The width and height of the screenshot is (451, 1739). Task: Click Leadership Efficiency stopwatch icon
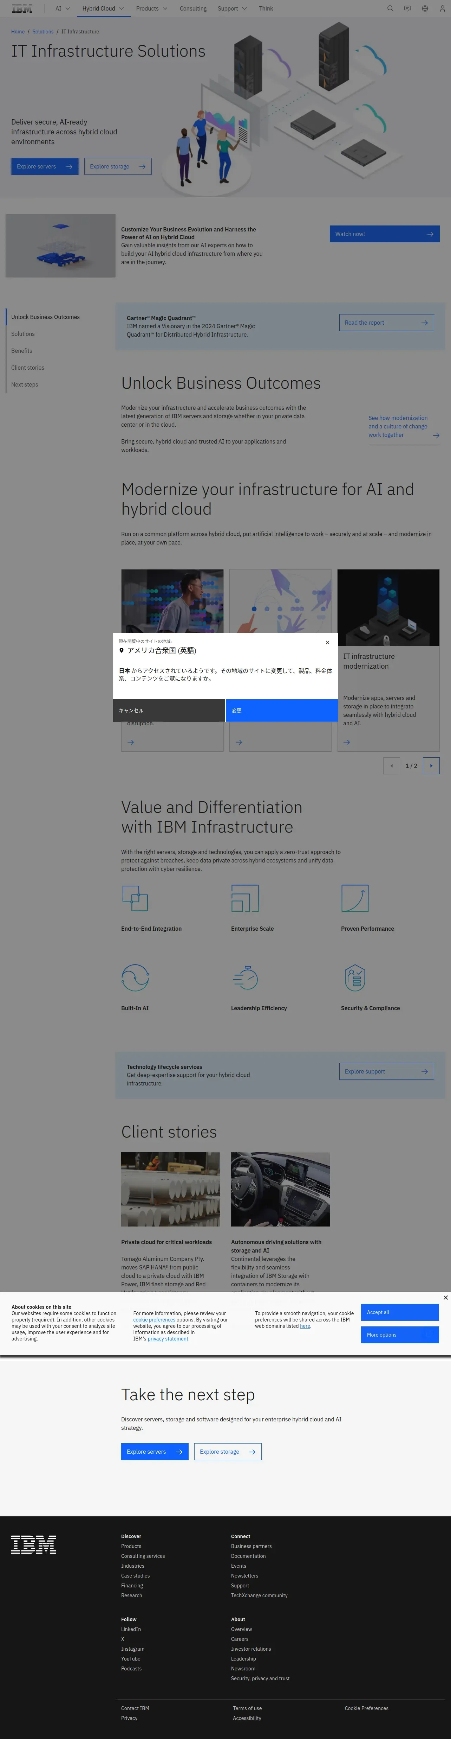click(245, 977)
